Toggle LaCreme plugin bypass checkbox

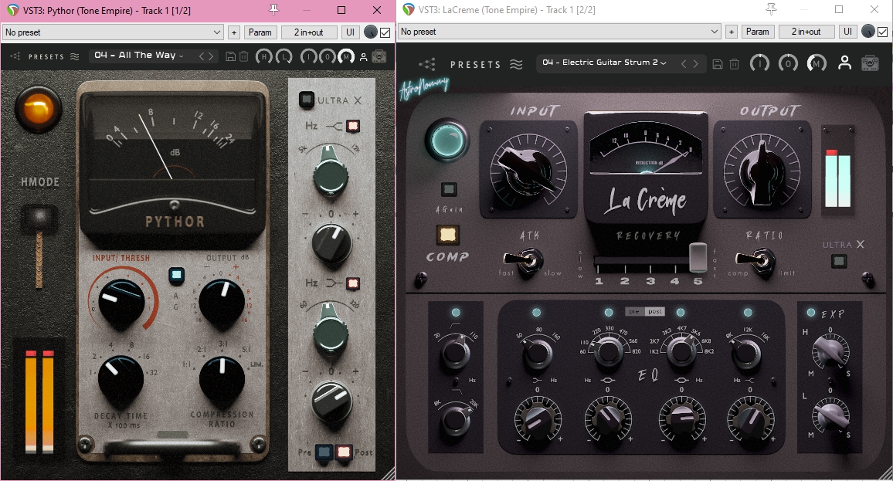pyautogui.click(x=882, y=32)
